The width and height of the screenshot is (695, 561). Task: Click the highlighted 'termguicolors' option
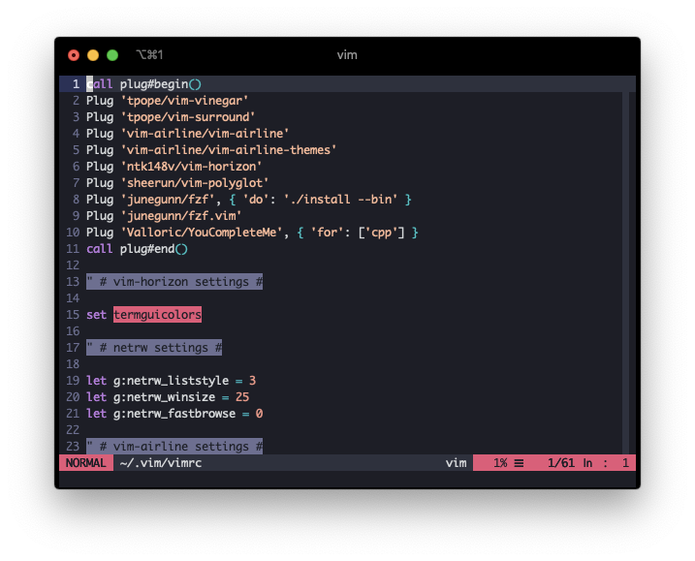pos(157,315)
